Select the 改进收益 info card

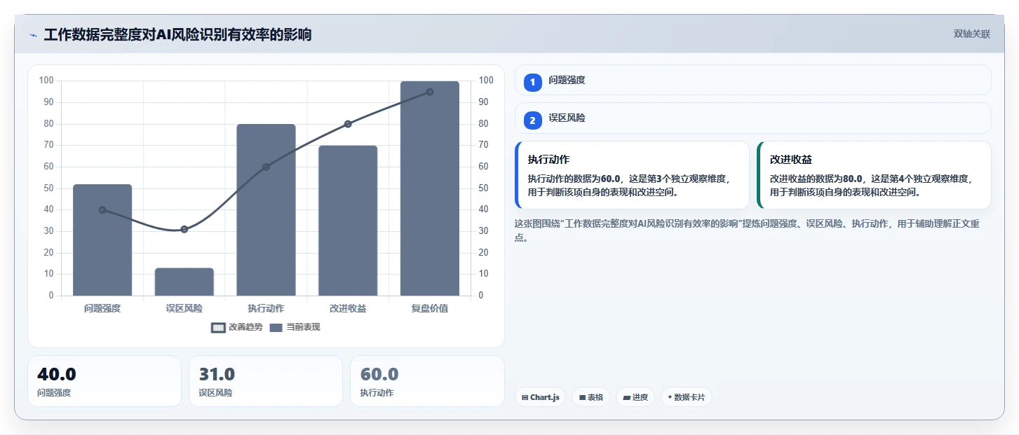click(x=874, y=175)
